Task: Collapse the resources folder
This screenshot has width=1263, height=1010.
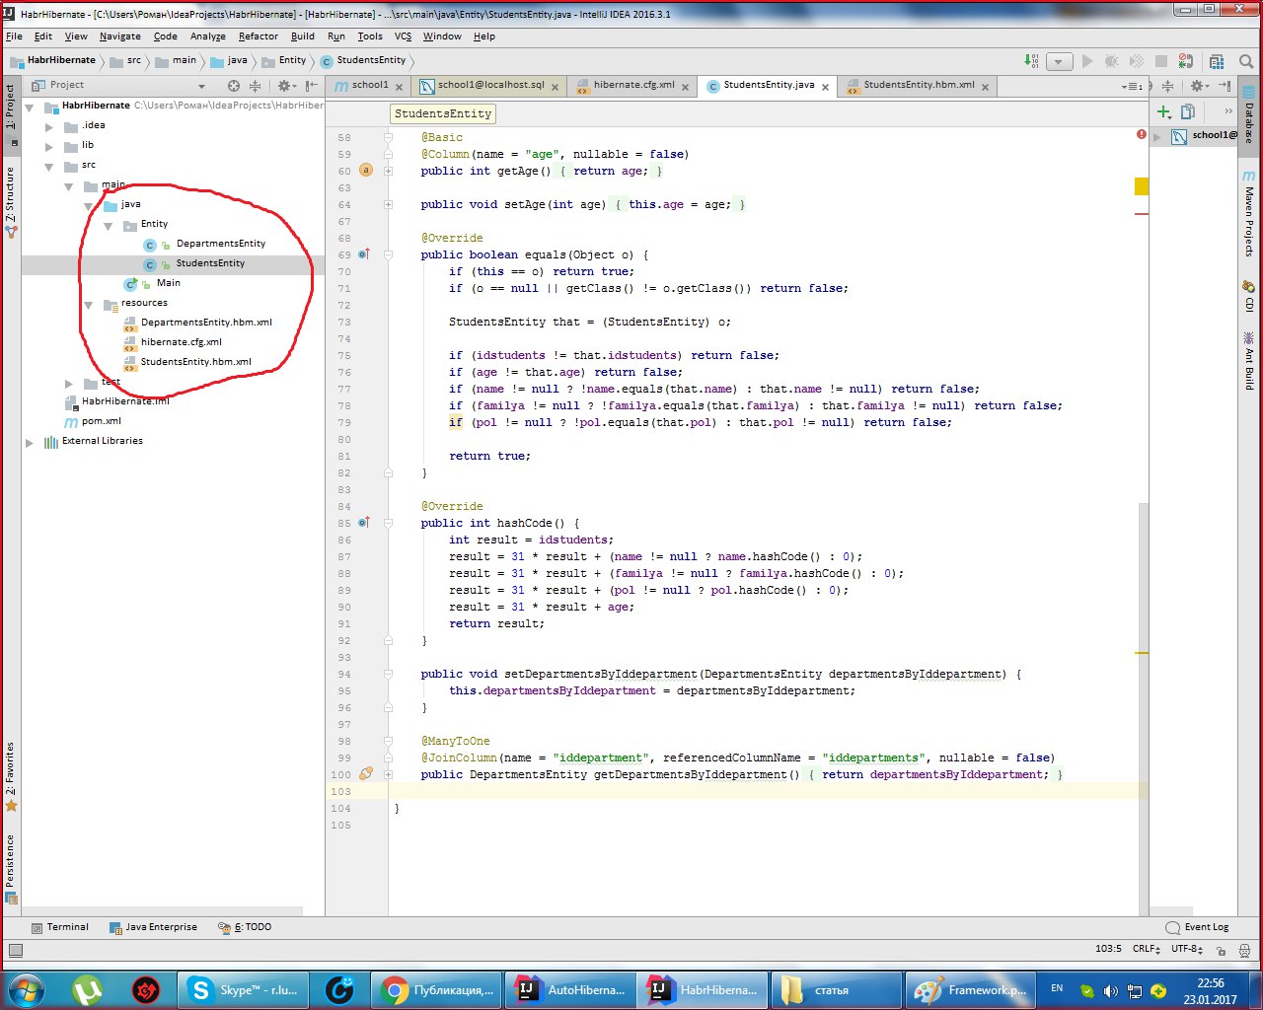Action: tap(89, 304)
